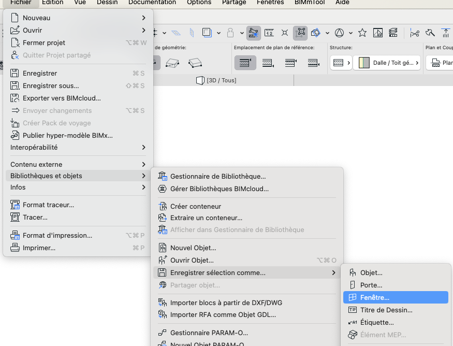Open the Partage menu
Viewport: 453px width, 346px height.
(234, 2)
